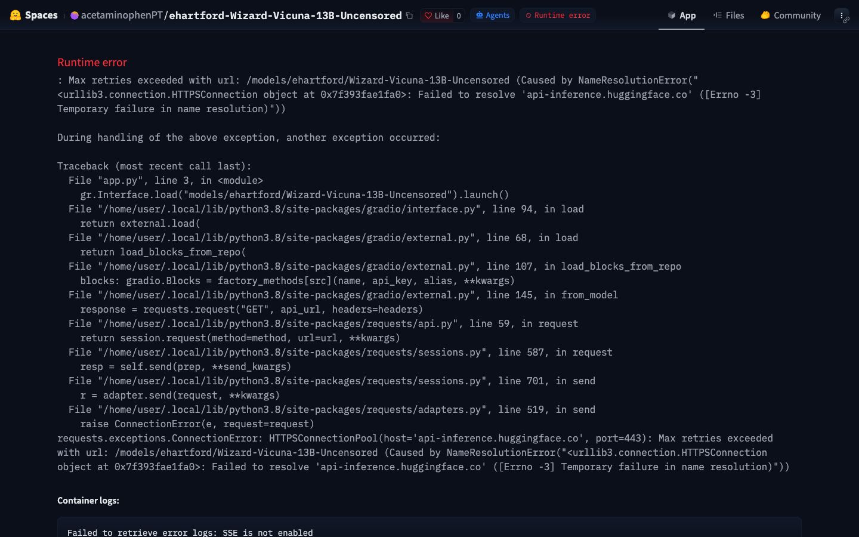The width and height of the screenshot is (859, 537).
Task: Open the ehartford-Wizard-Vicuna-13B-Uncensored space link
Action: 285,16
